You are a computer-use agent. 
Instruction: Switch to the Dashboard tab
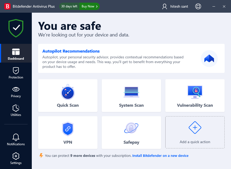click(x=16, y=53)
